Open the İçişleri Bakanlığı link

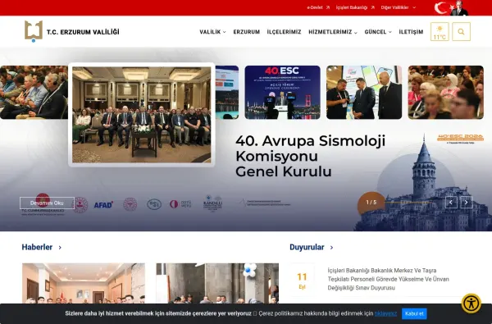tap(352, 7)
